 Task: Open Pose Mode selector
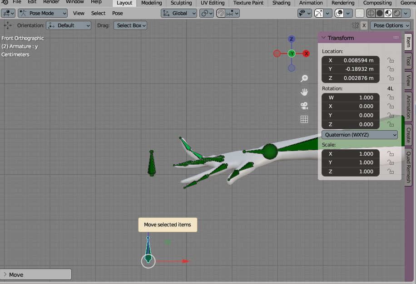point(43,13)
